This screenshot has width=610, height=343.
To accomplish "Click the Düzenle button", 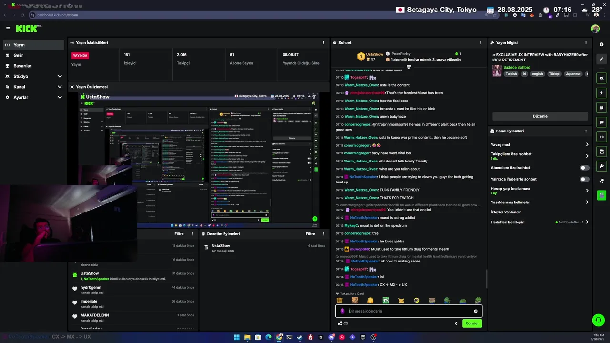I will coord(540,116).
